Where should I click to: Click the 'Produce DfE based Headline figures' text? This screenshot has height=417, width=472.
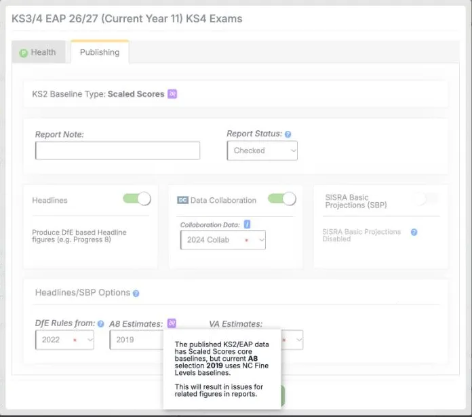pyautogui.click(x=79, y=236)
